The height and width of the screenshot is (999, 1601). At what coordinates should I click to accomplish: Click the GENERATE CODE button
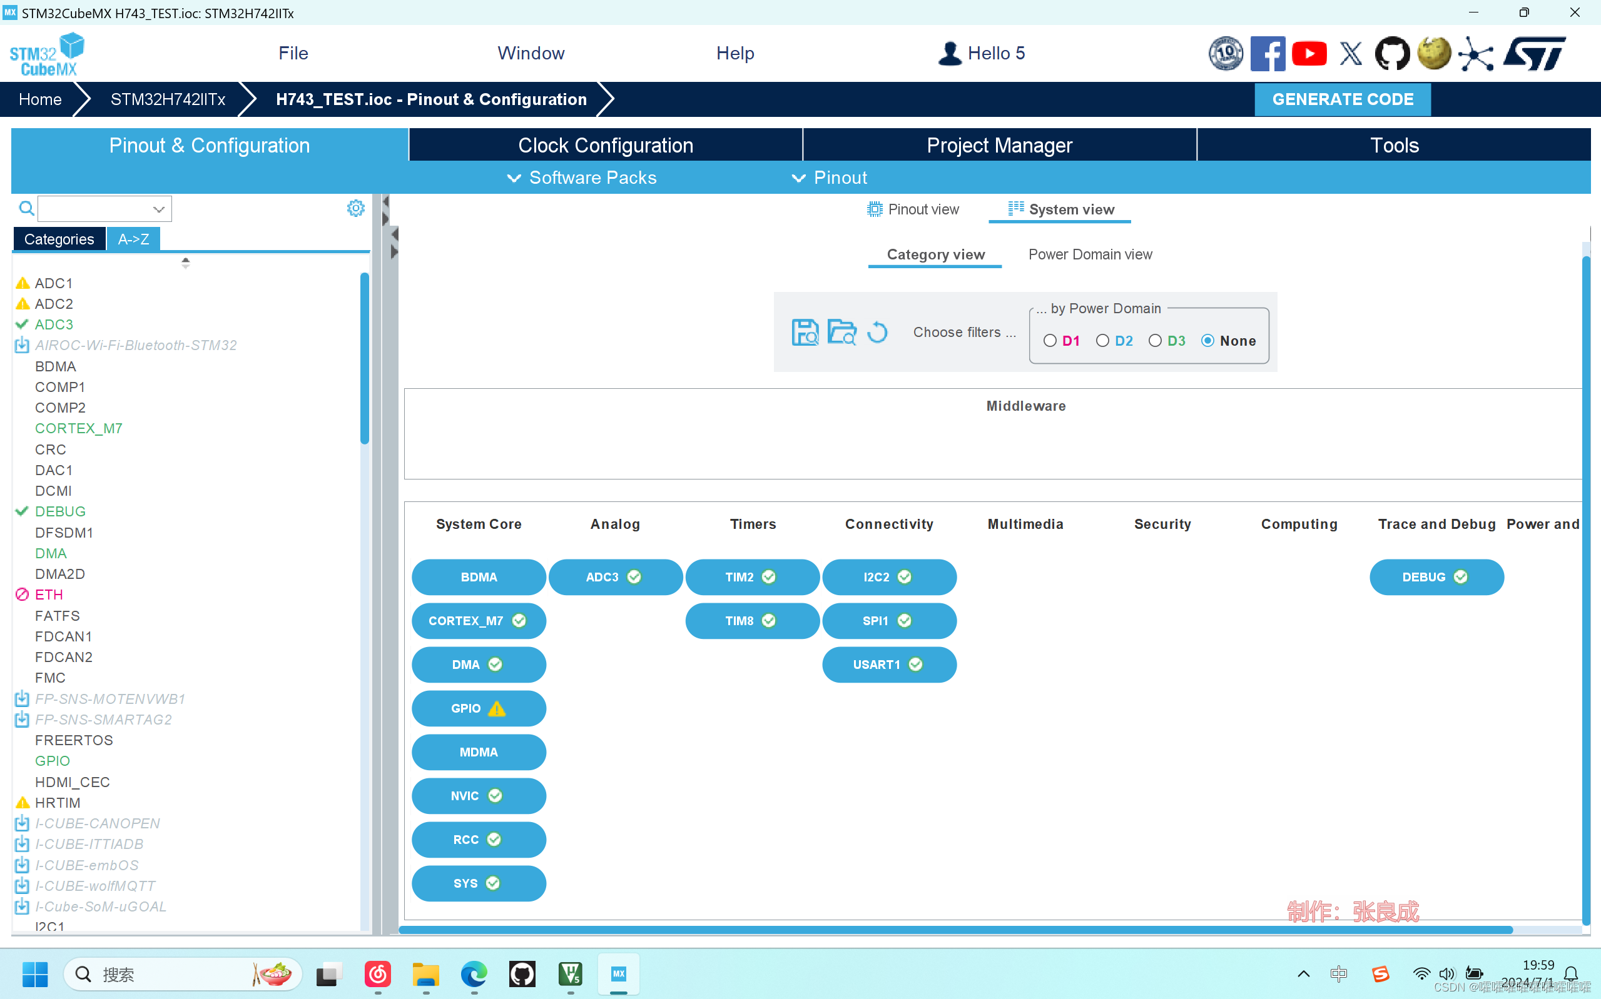pyautogui.click(x=1343, y=99)
